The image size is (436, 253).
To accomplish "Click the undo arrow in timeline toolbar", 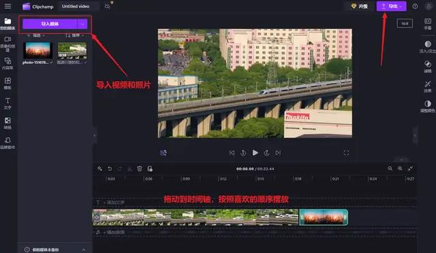I will 110,169.
